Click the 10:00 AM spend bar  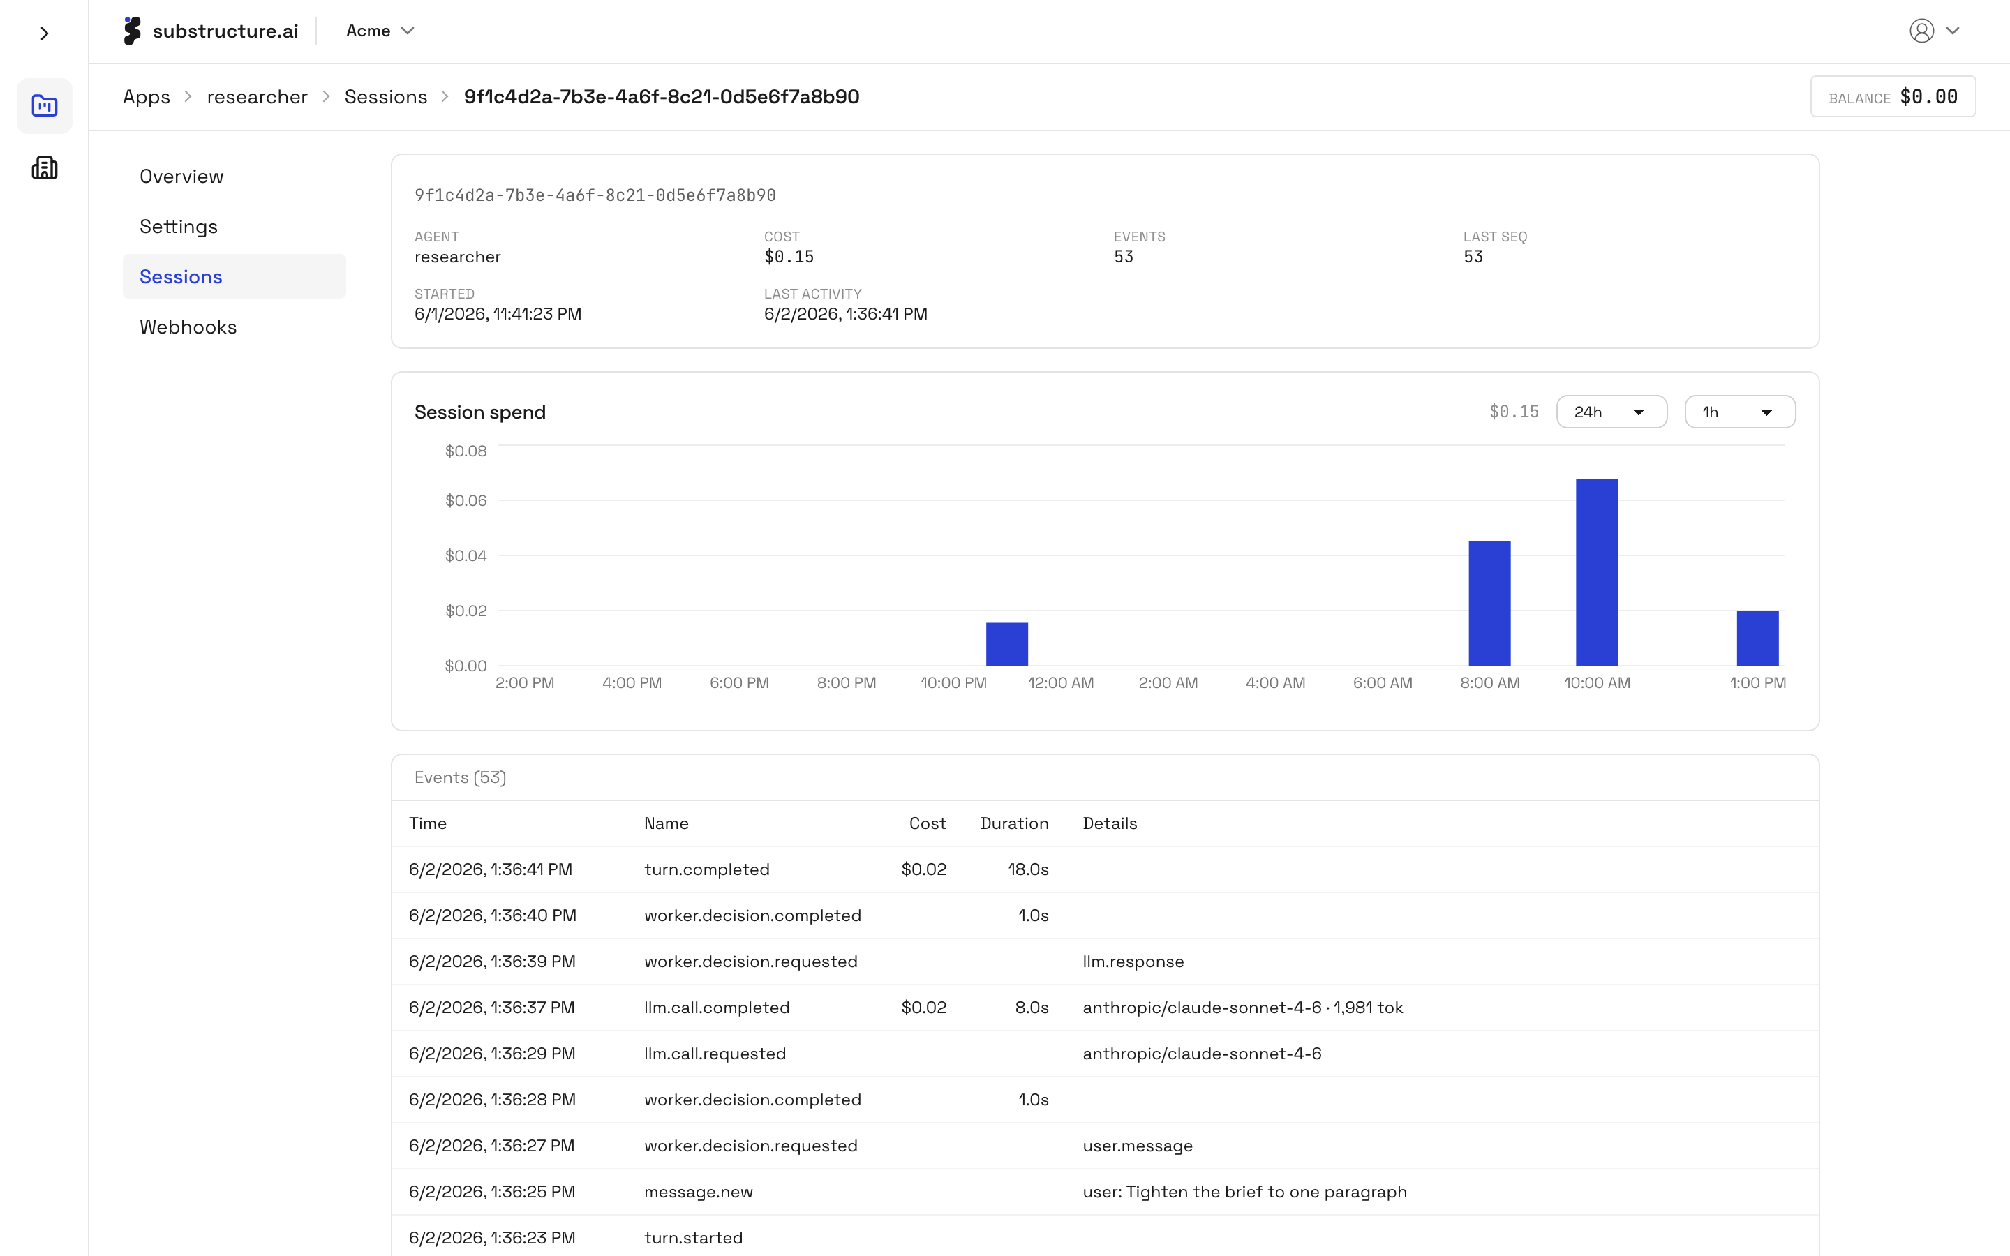click(x=1596, y=572)
